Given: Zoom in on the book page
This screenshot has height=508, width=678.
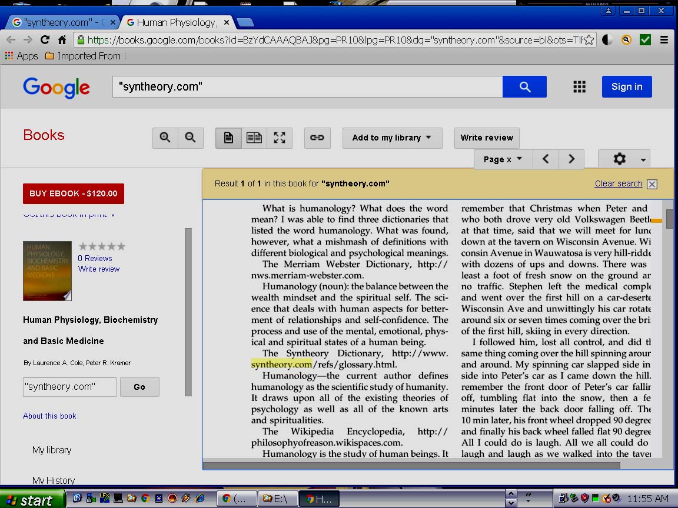Looking at the screenshot, I should [165, 138].
